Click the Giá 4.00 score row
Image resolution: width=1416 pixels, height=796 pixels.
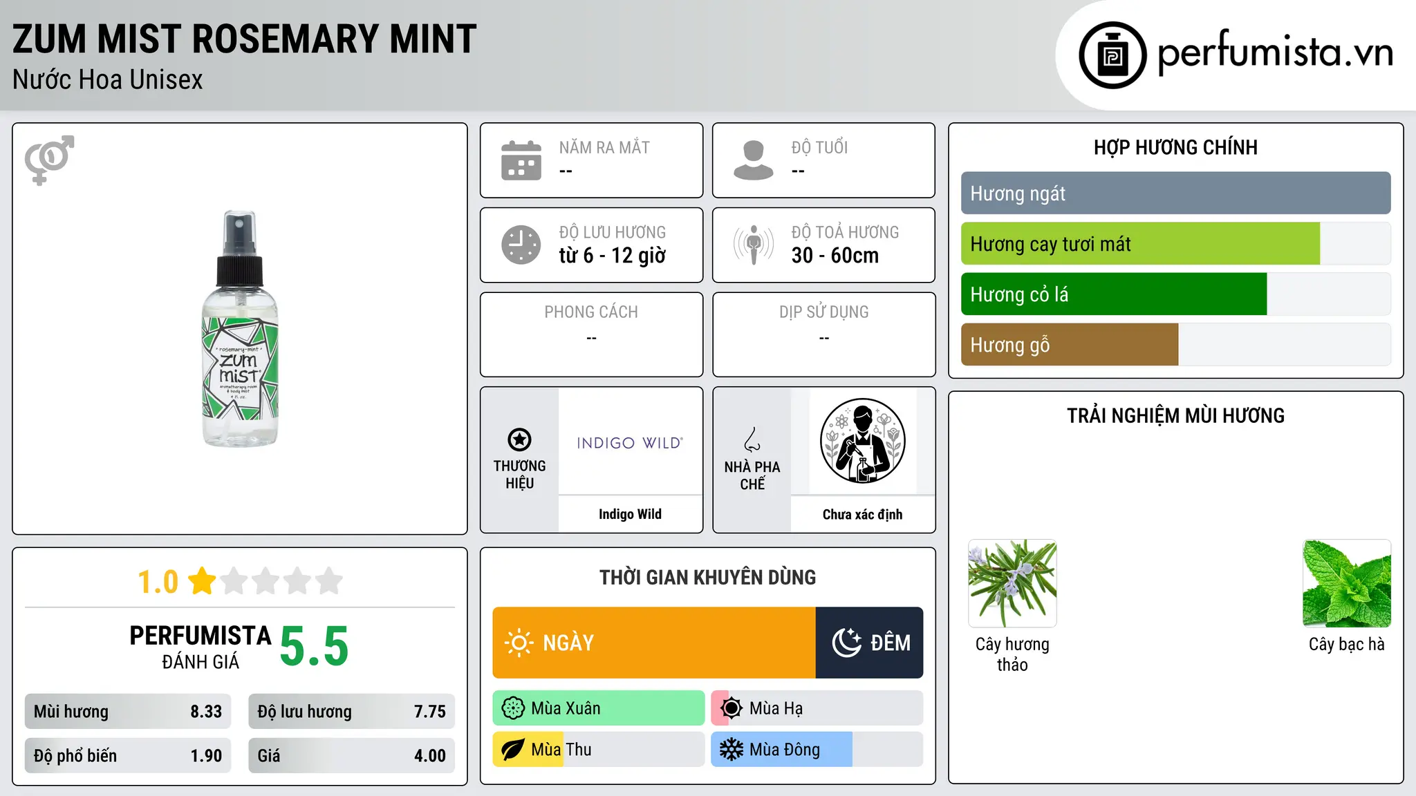click(351, 756)
